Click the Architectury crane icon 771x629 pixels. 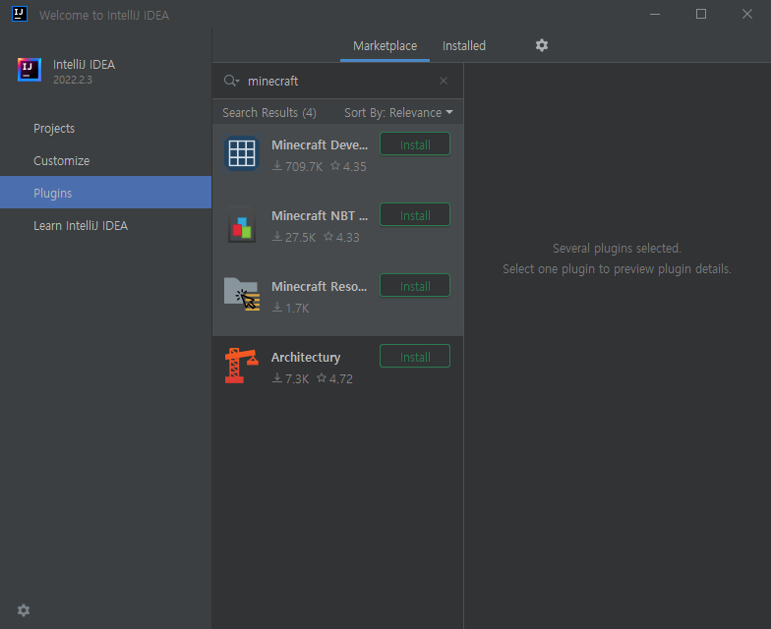pyautogui.click(x=242, y=366)
